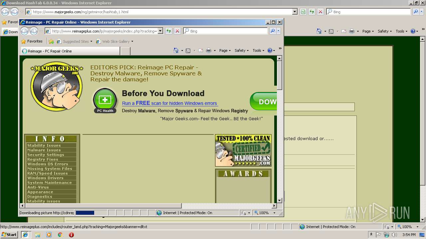
Task: Go back in Reimage popup window
Action: click(x=24, y=31)
